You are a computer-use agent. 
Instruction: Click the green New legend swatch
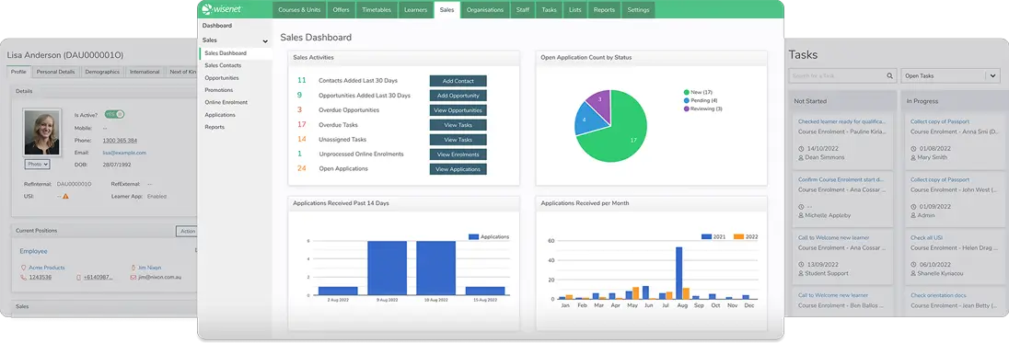coord(687,93)
